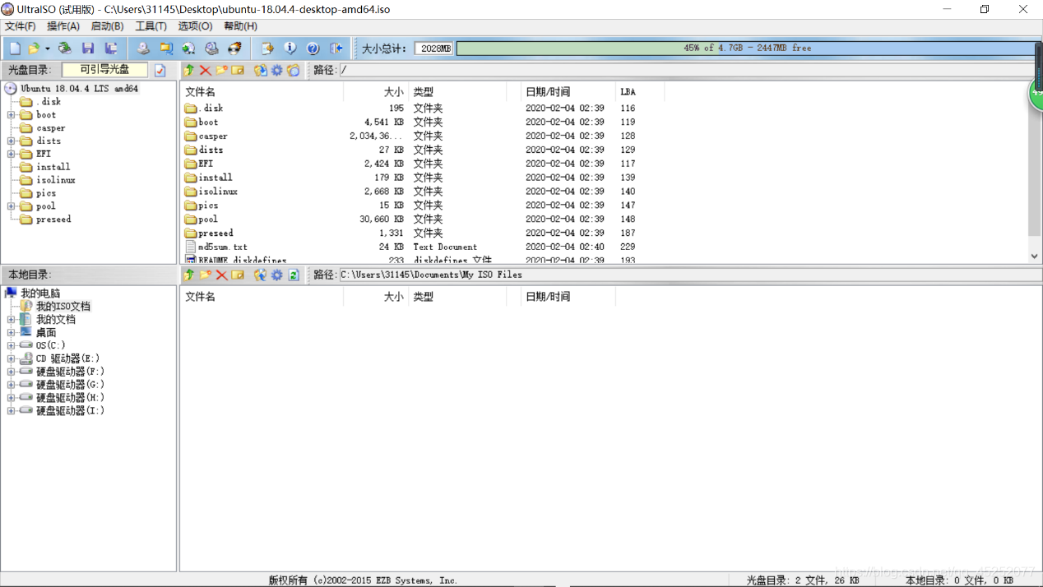Click the image list scrollbar down arrow
Image resolution: width=1043 pixels, height=587 pixels.
(1035, 257)
